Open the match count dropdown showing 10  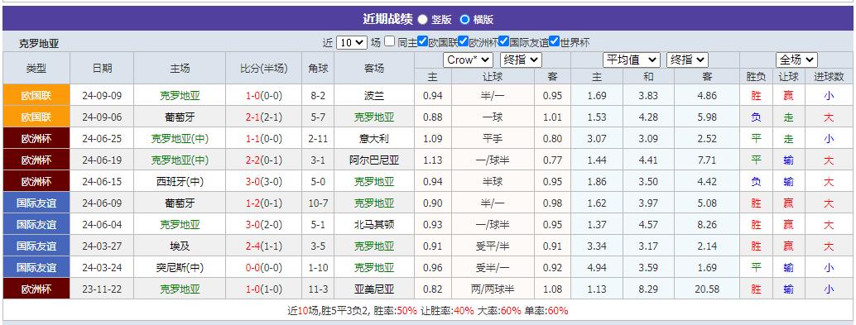pyautogui.click(x=352, y=42)
